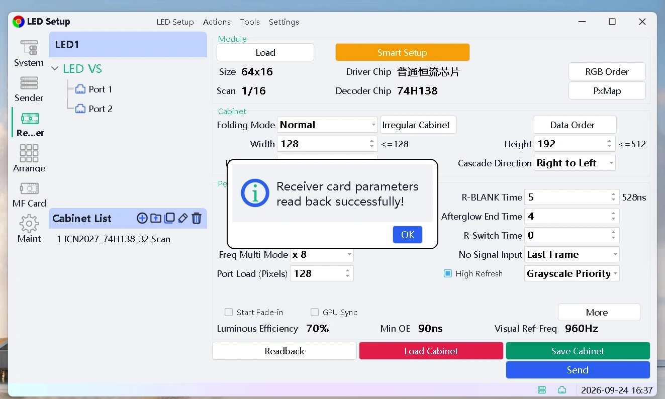
Task: Open the No Signal Input dropdown
Action: point(572,255)
